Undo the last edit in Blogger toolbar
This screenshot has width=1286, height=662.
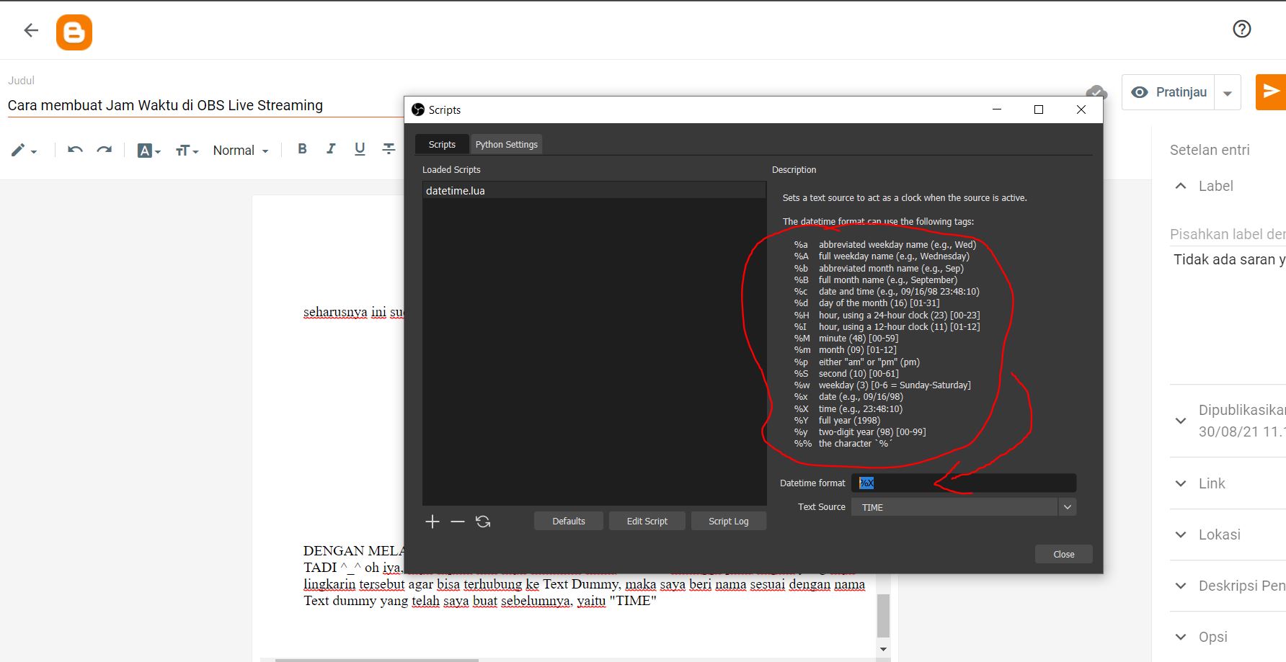coord(75,150)
